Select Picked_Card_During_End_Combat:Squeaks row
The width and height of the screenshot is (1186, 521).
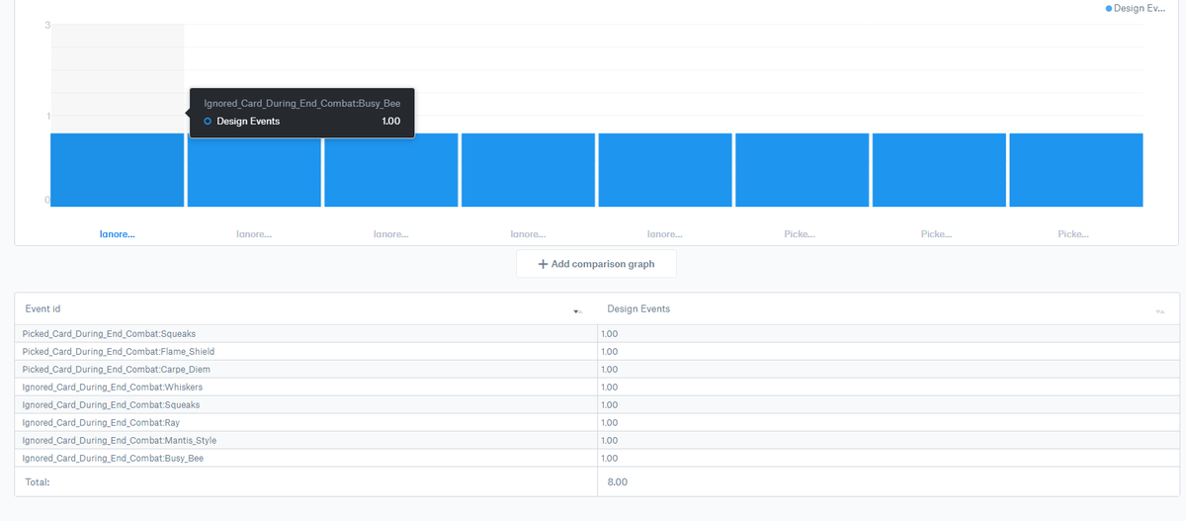(597, 334)
